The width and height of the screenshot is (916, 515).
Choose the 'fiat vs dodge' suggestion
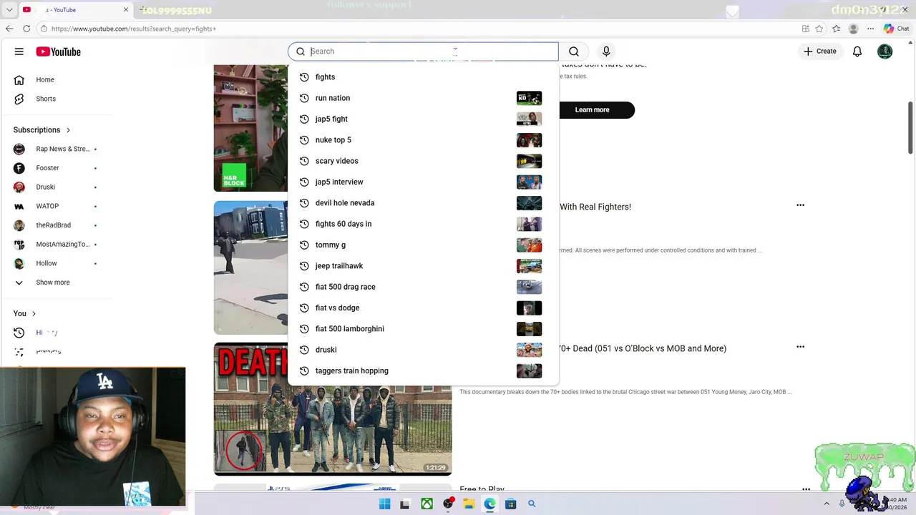pyautogui.click(x=423, y=308)
